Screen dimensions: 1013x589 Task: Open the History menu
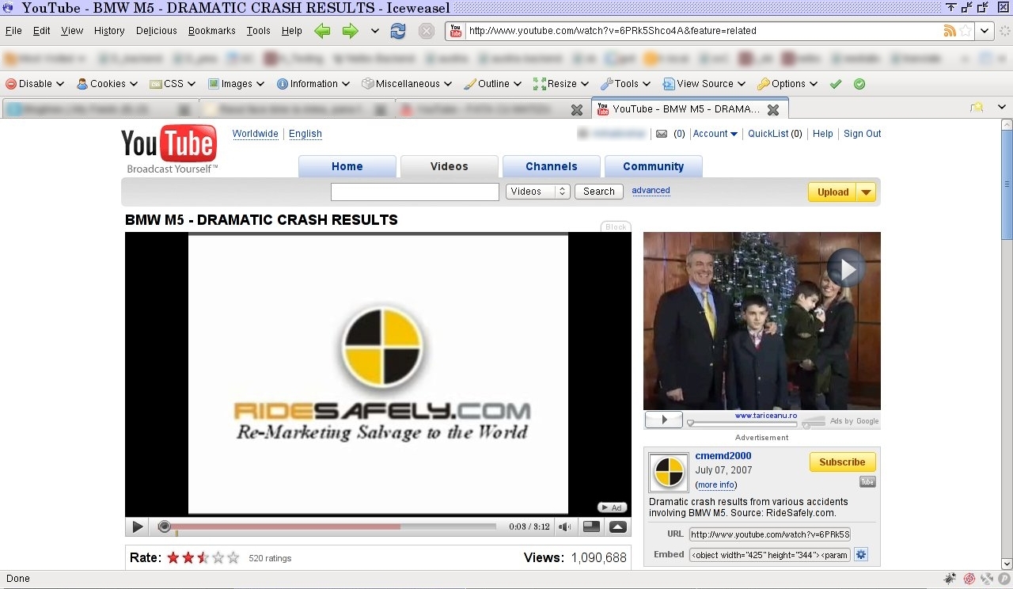tap(109, 31)
